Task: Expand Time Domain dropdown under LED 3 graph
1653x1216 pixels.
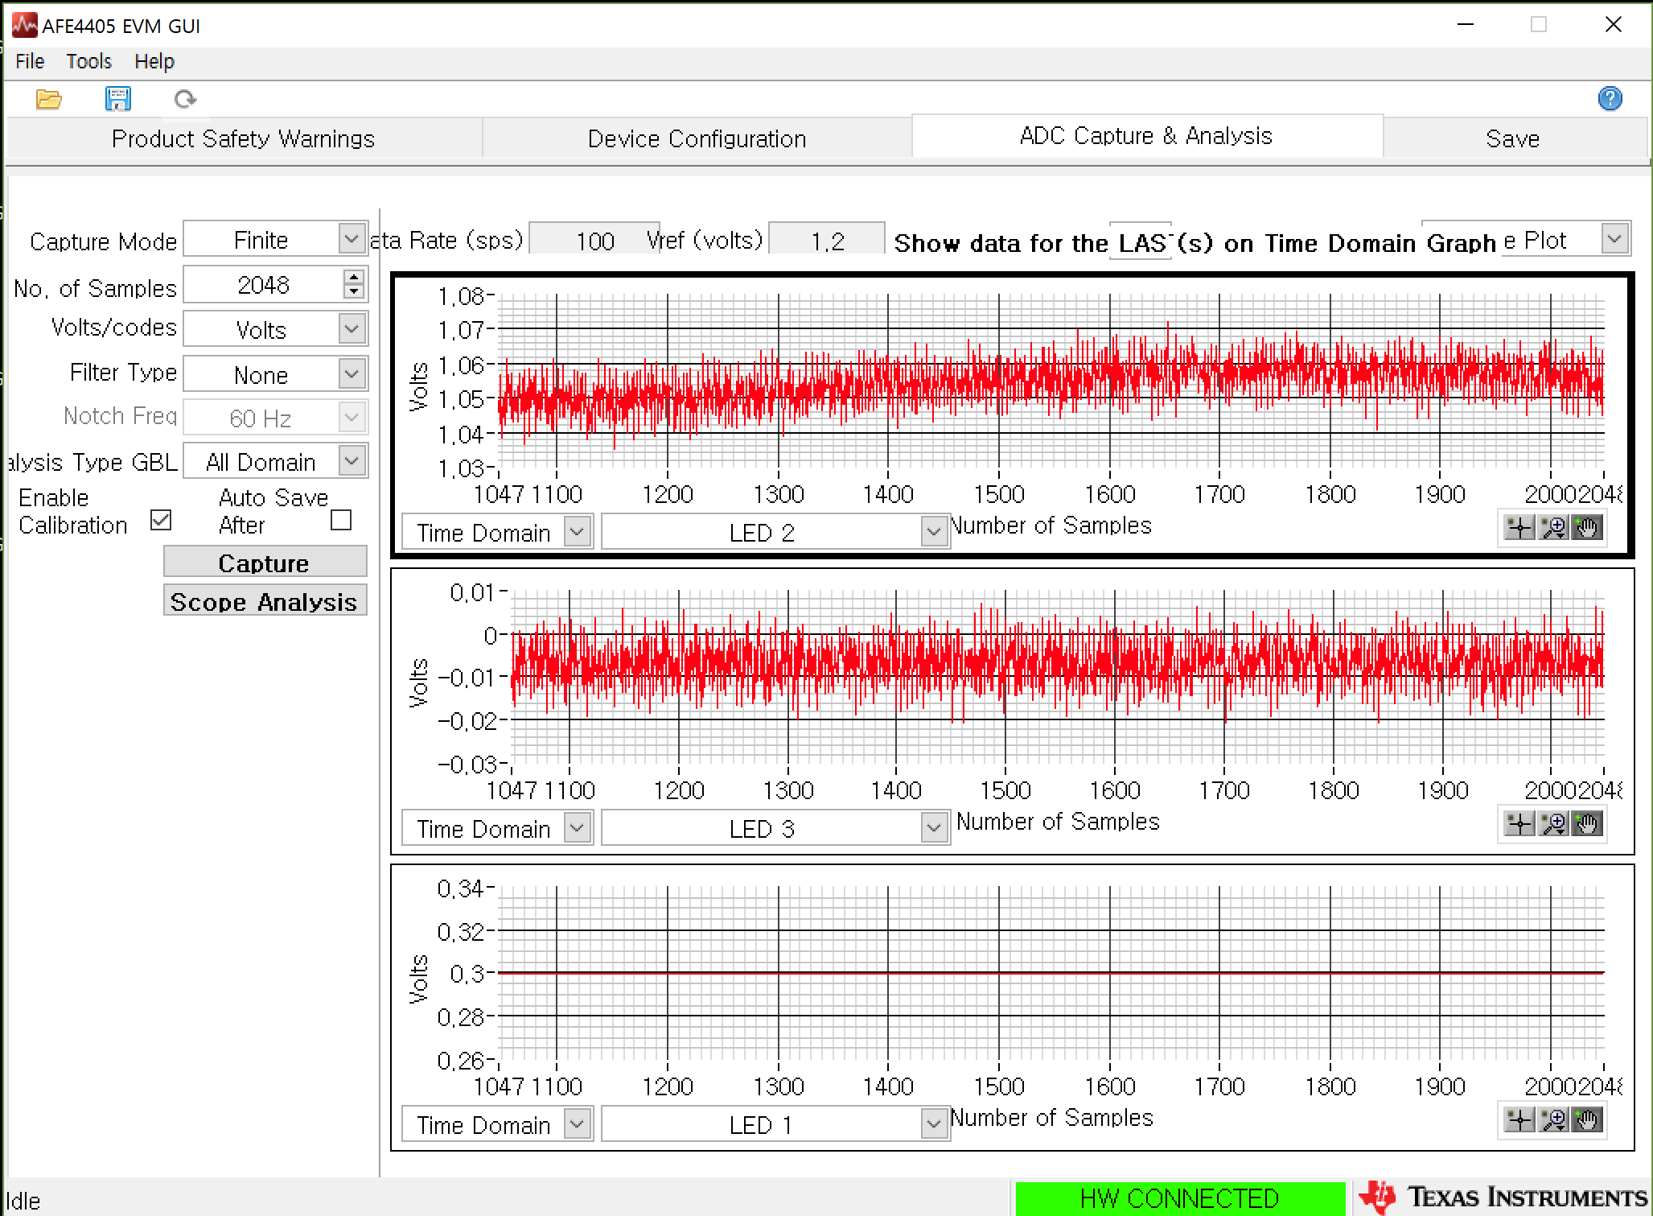Action: tap(577, 828)
